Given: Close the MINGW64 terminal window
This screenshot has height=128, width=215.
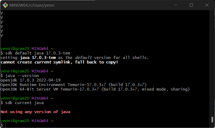Looking at the screenshot, I should point(207,5).
